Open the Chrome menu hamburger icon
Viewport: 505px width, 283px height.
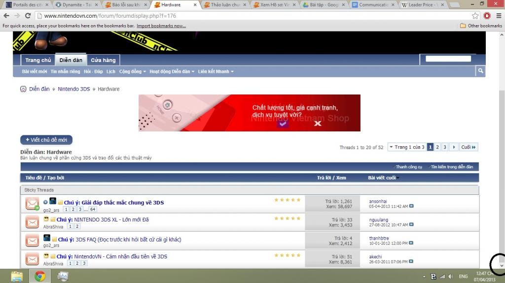click(x=499, y=15)
